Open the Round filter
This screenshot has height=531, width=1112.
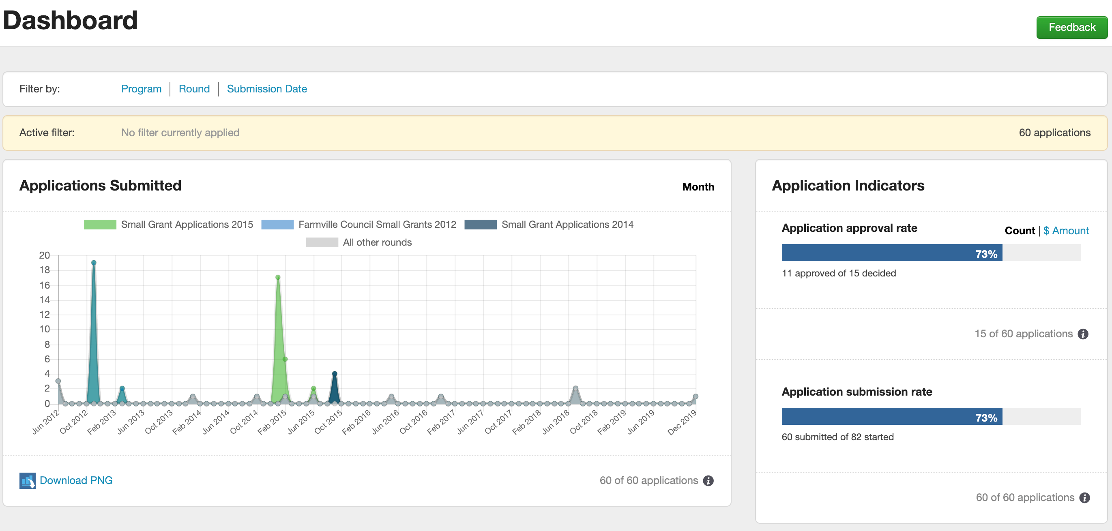(x=194, y=89)
